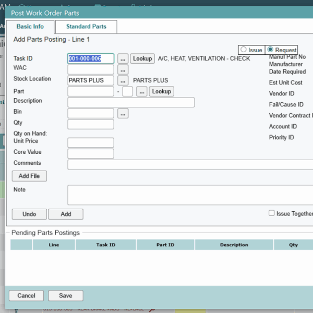313x313 pixels.
Task: Click the Account ID label
Action: point(283,126)
